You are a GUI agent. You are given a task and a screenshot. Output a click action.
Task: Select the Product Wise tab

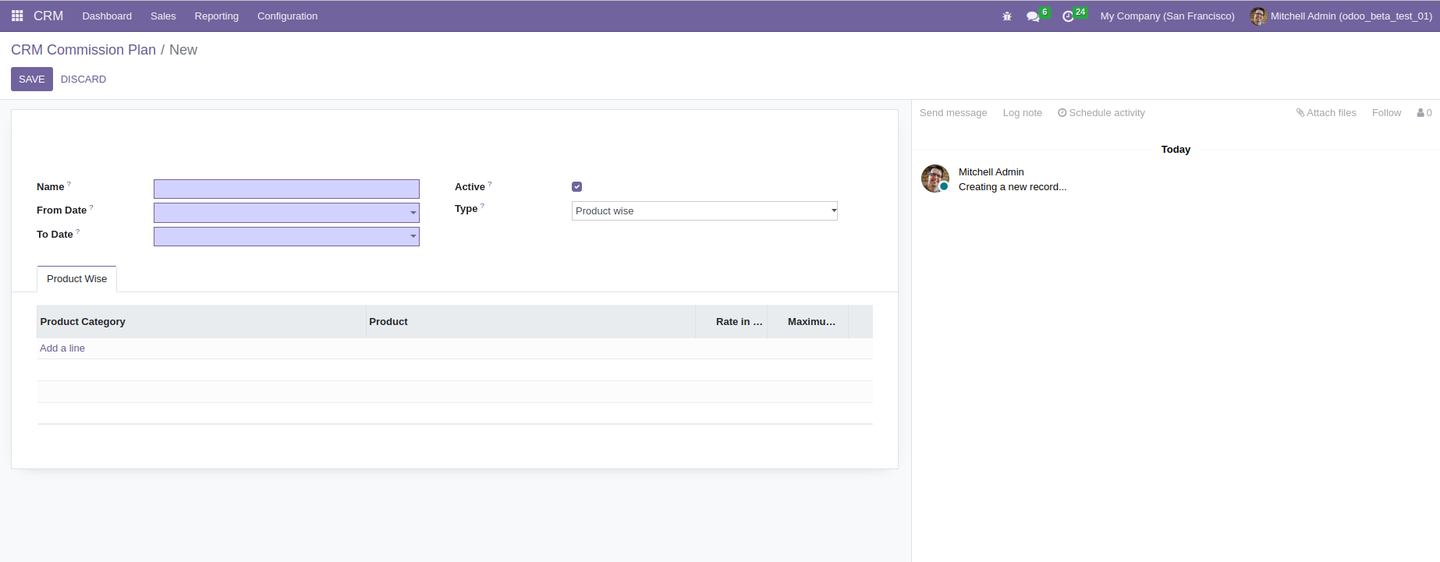(x=76, y=279)
